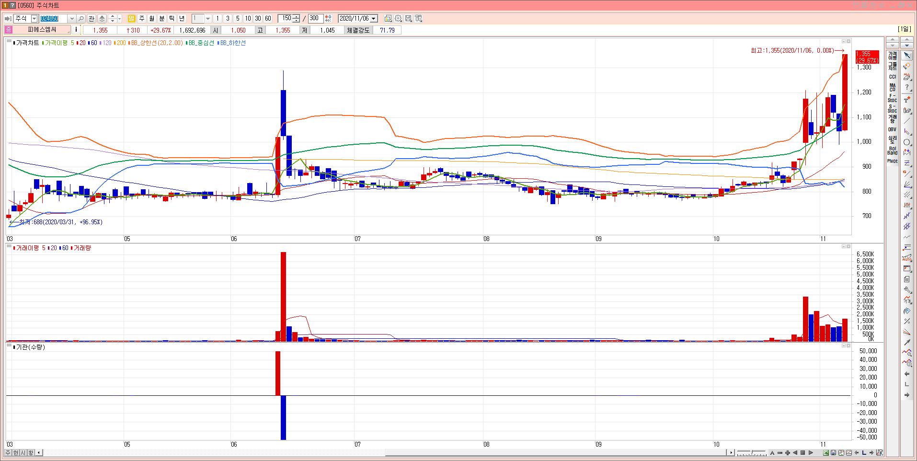
Task: Select the 5 interval button
Action: tap(238, 18)
